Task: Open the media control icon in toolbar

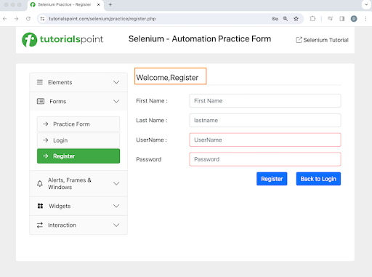Action: [x=330, y=19]
